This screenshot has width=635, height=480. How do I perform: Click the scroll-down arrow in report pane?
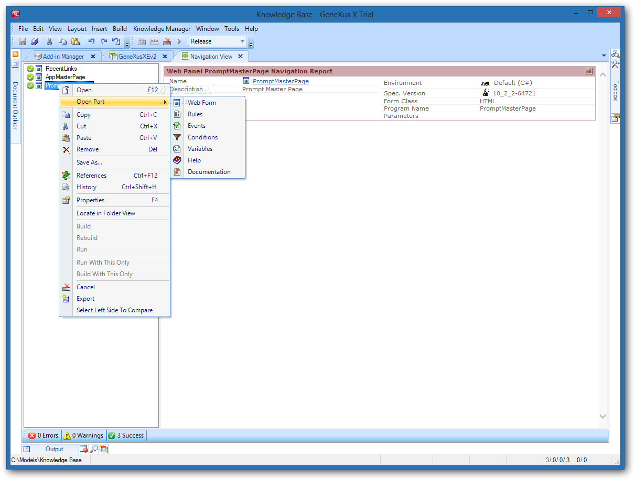[x=602, y=416]
